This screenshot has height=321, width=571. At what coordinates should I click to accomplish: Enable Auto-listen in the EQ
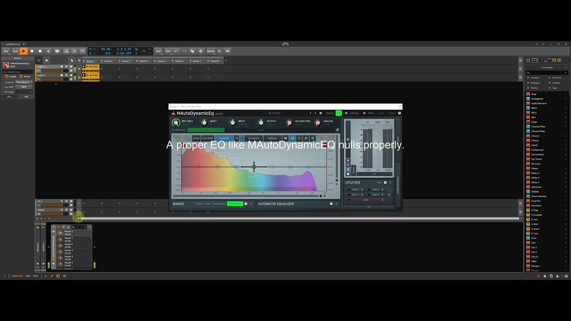coord(208,138)
